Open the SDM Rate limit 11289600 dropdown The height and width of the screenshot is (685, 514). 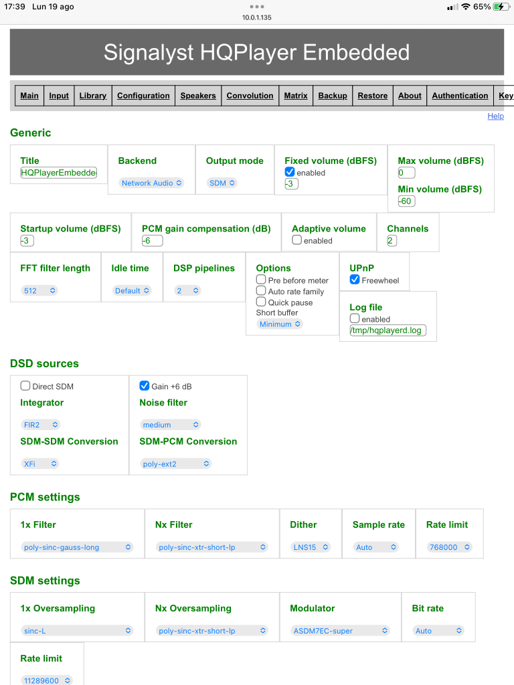tap(48, 680)
